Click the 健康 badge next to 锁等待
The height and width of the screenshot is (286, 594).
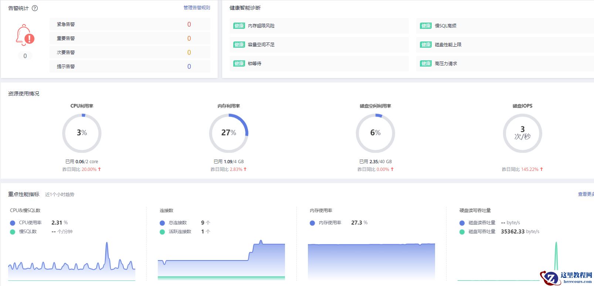[x=239, y=63]
